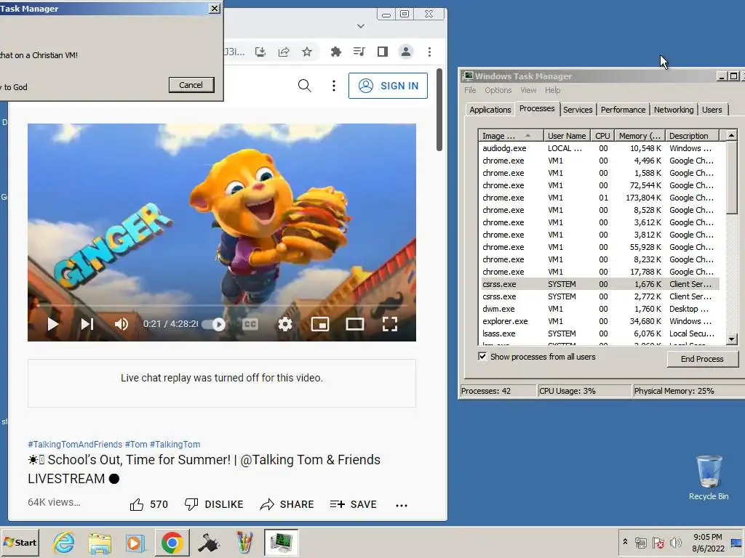The height and width of the screenshot is (558, 745).
Task: Switch to the Networking tab
Action: click(x=673, y=110)
